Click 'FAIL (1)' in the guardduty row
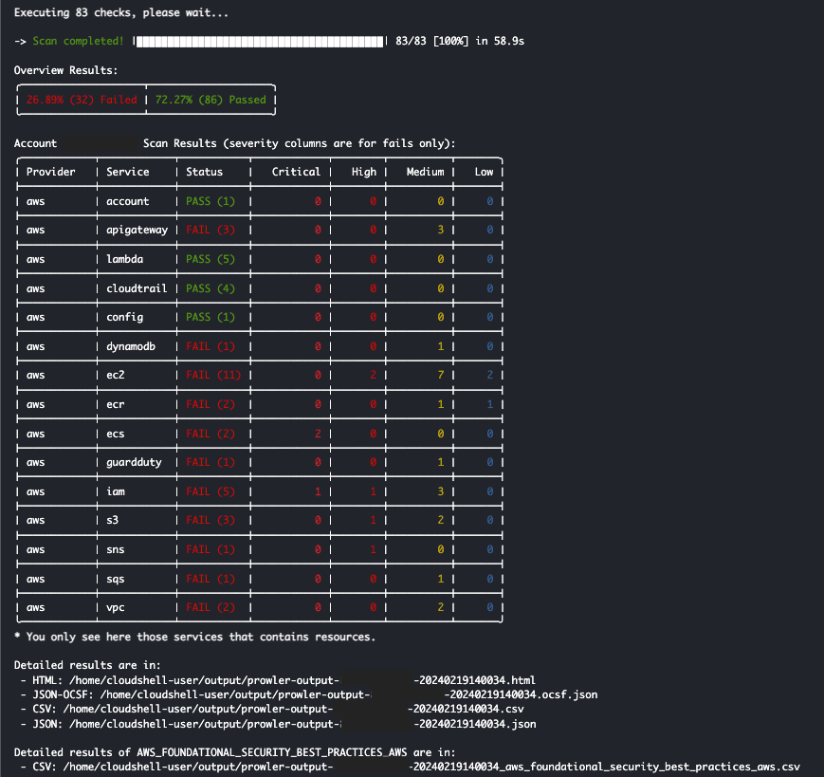This screenshot has height=777, width=824. click(211, 462)
